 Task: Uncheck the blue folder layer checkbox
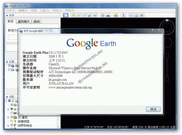tap(11, 105)
